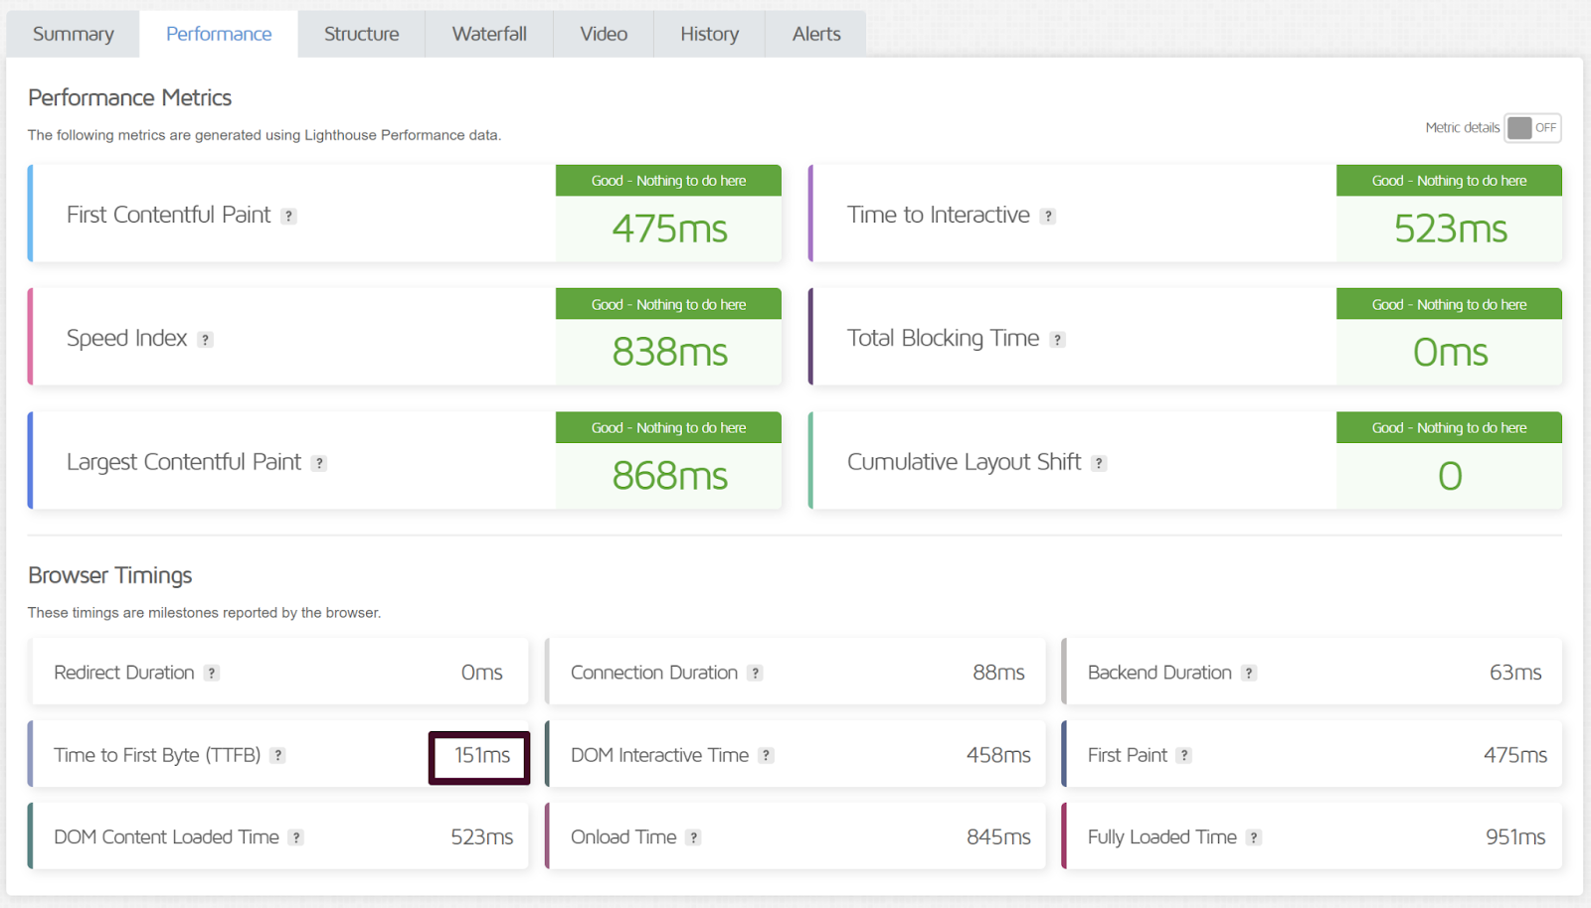Click the 838ms Speed Index value

point(669,352)
